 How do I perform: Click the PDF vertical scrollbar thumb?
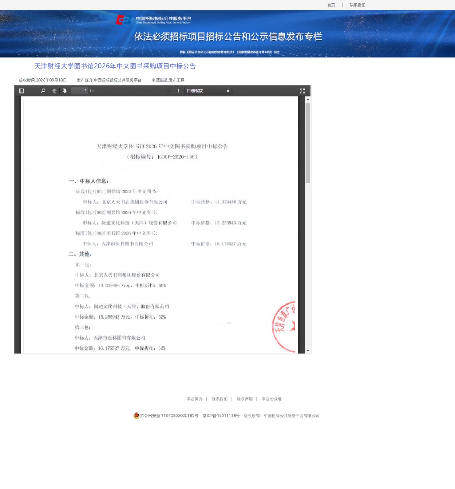308,143
